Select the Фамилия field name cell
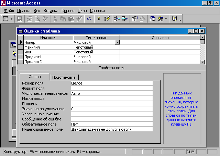Viewport: 220px width, 156px height. pyautogui.click(x=48, y=47)
